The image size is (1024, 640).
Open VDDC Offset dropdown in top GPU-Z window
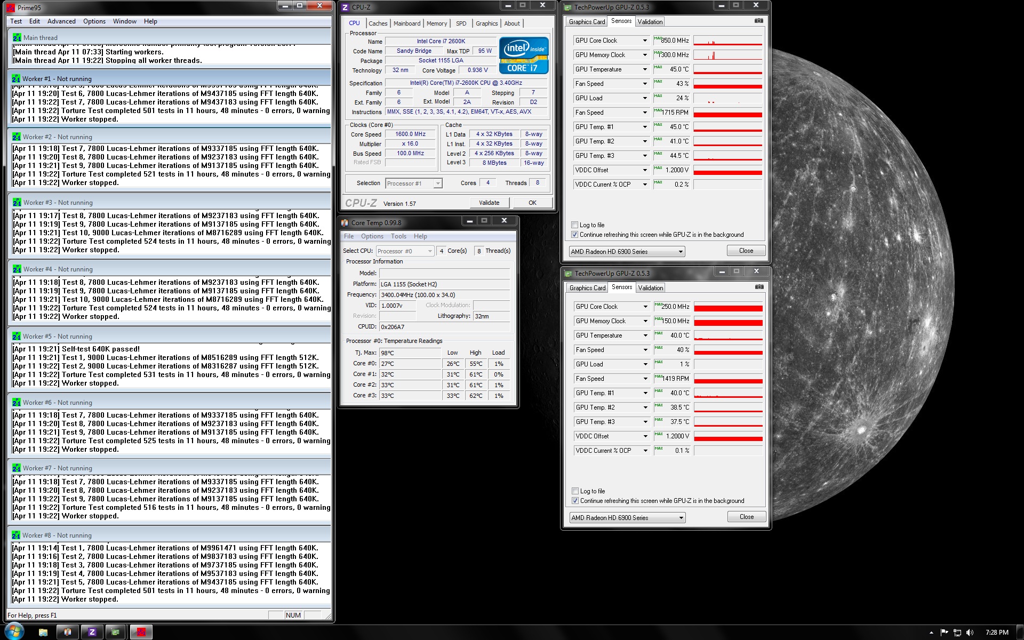(644, 170)
